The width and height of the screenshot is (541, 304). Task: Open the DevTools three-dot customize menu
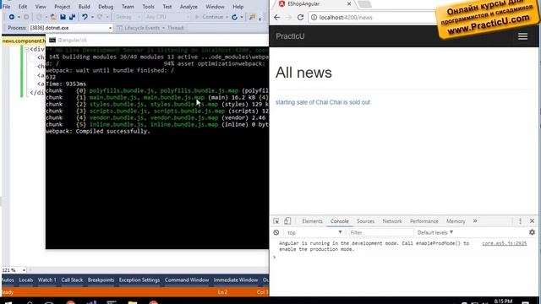[521, 221]
